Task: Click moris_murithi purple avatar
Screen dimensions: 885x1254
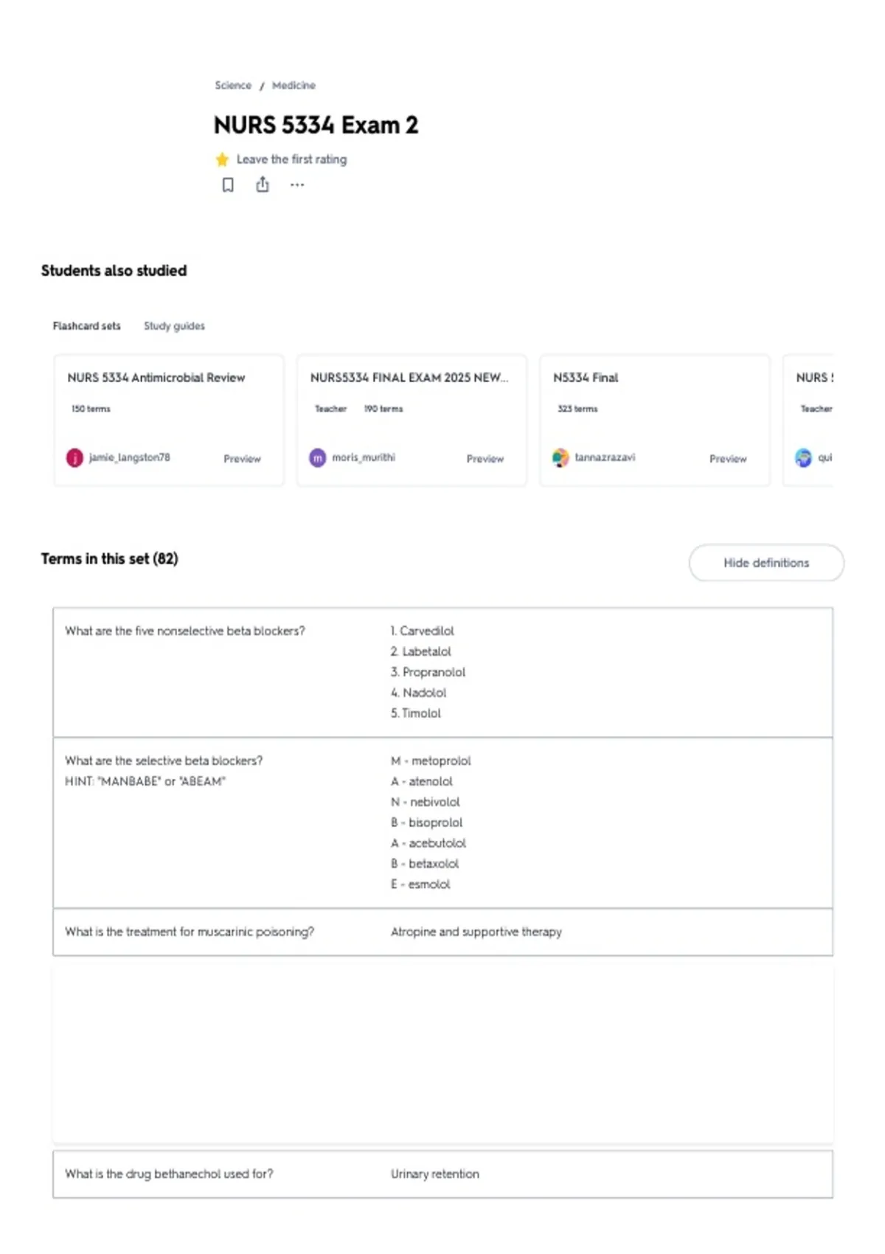Action: pyautogui.click(x=318, y=458)
